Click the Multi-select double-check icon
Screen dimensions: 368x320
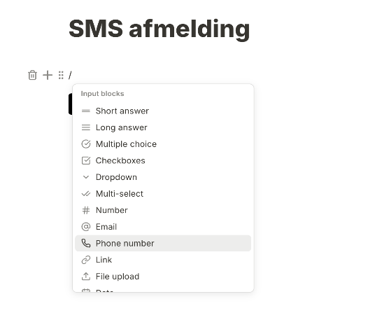click(x=86, y=193)
